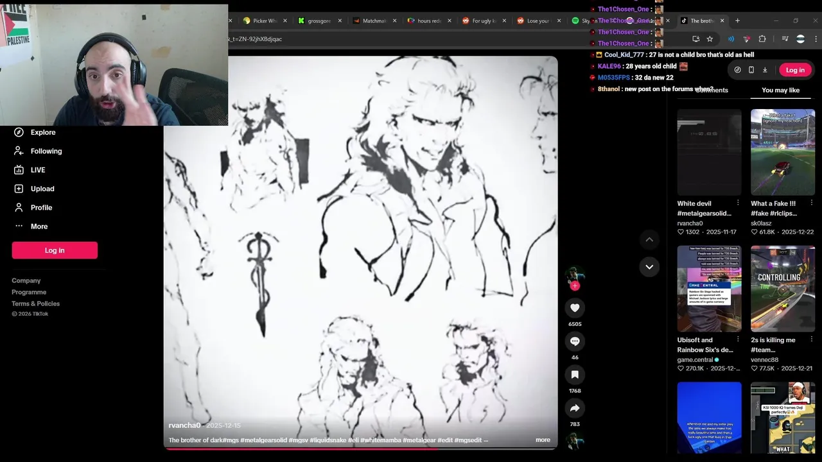Click the download app icon beside Log in
This screenshot has height=462, width=822.
pos(765,70)
